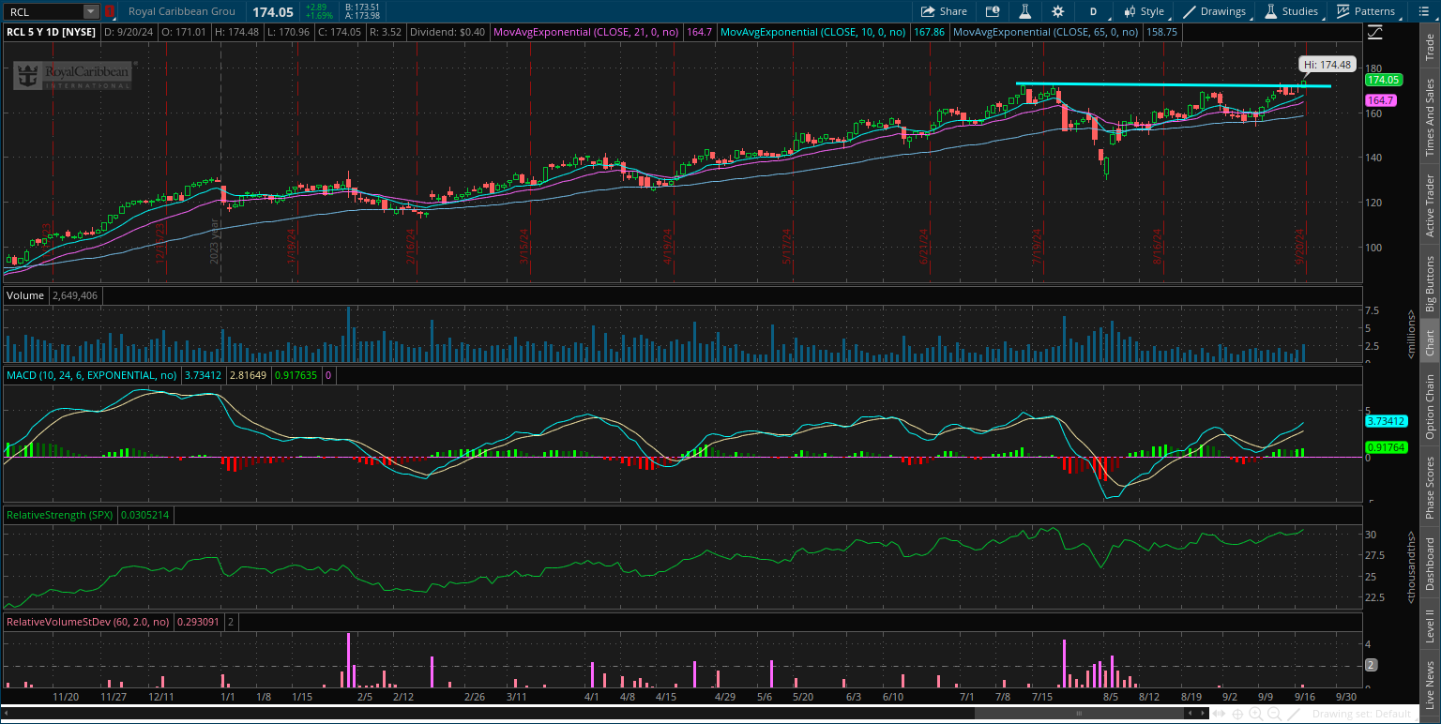Image resolution: width=1441 pixels, height=724 pixels.
Task: Click the chart scale mode icon below list menu
Action: (1375, 31)
